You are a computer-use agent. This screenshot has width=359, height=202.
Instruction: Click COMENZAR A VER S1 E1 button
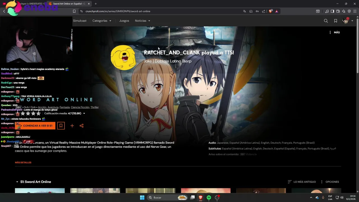pyautogui.click(x=35, y=126)
